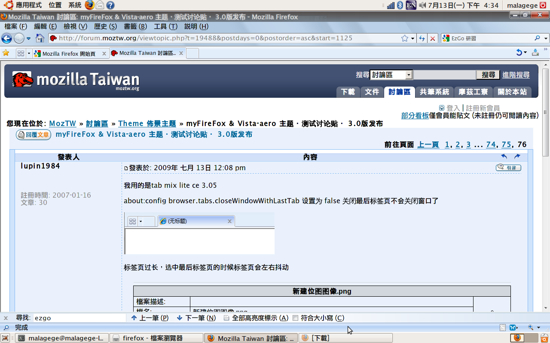Stop loading with the red X button
This screenshot has width=550, height=343.
[433, 38]
